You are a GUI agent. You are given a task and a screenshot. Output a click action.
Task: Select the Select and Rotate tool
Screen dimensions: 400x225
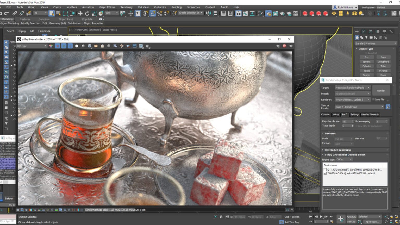tap(87, 14)
